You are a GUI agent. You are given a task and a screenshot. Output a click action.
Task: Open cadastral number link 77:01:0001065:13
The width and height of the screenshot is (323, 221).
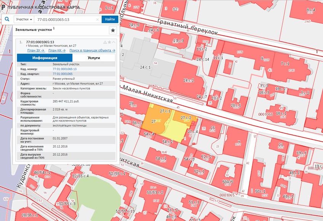(64, 69)
